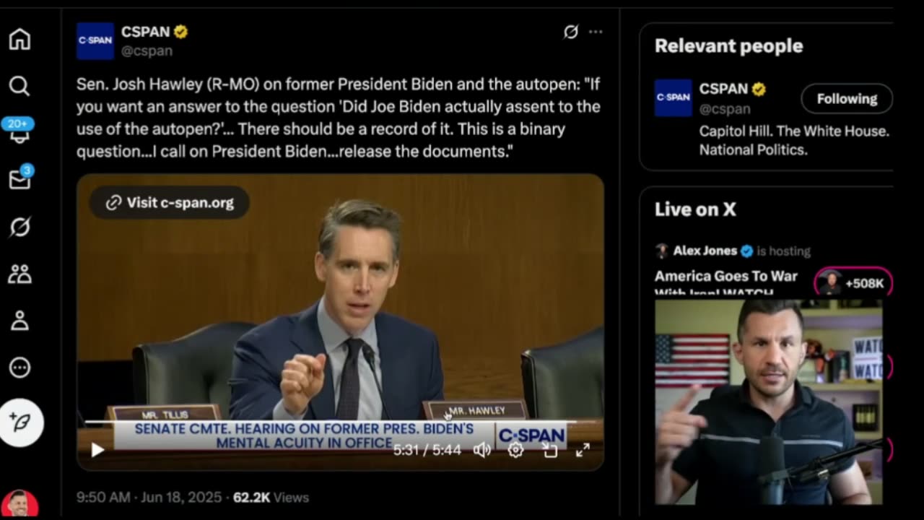Open CSPAN avatar in Relevant people
The image size is (924, 520).
tap(674, 97)
